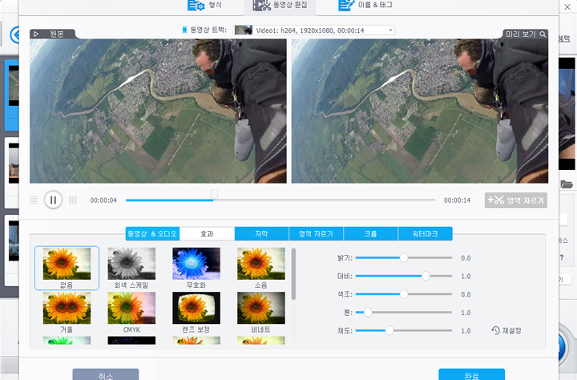
Task: Select the 동영상 & 오디오 tab
Action: [x=152, y=234]
